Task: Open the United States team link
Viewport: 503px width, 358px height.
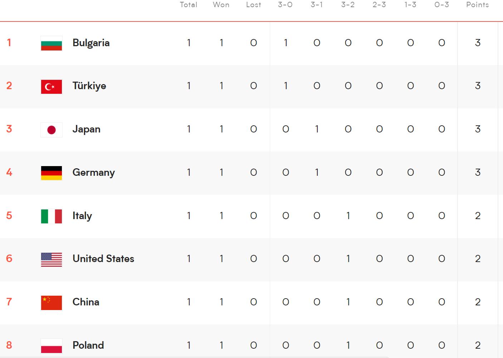Action: tap(103, 259)
